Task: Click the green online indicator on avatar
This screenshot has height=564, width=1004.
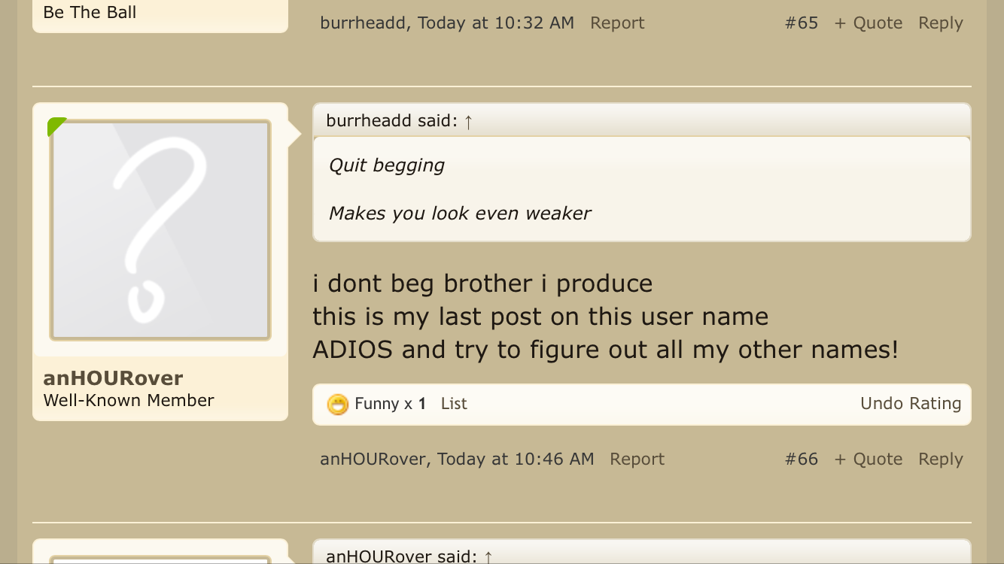Action: 56,126
